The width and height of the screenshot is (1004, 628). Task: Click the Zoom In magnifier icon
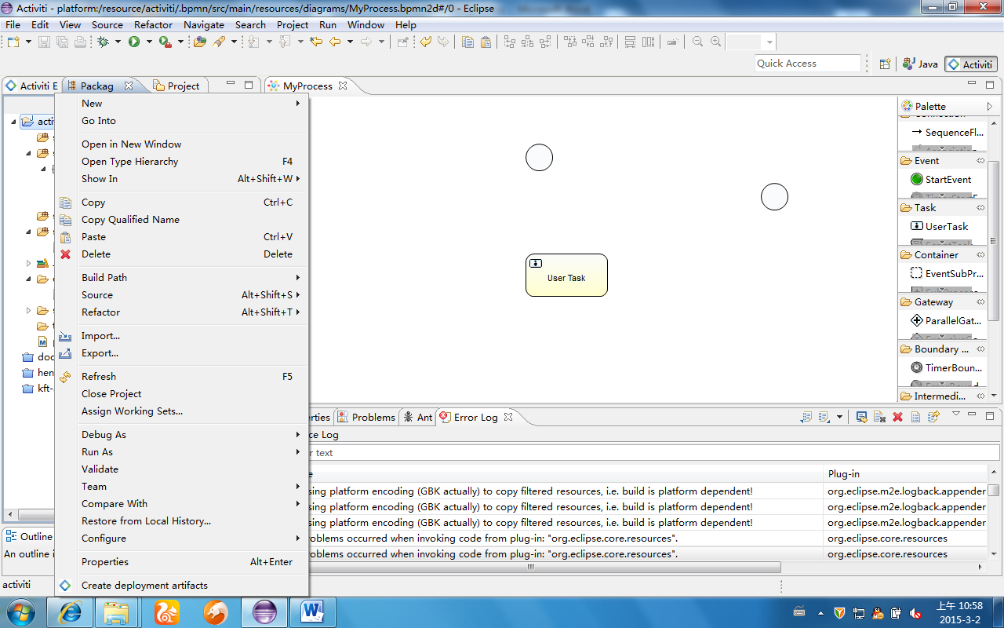click(x=715, y=42)
